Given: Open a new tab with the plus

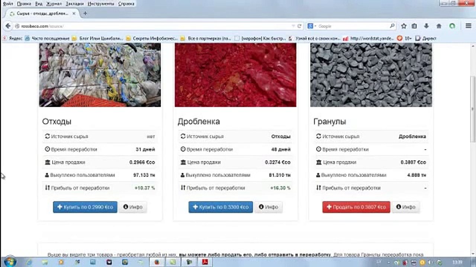Looking at the screenshot, I should 85,13.
